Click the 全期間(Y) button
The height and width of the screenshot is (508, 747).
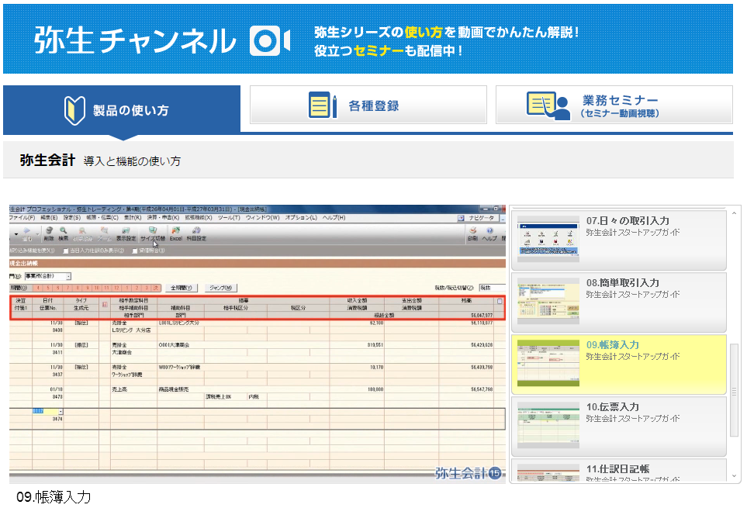[181, 288]
